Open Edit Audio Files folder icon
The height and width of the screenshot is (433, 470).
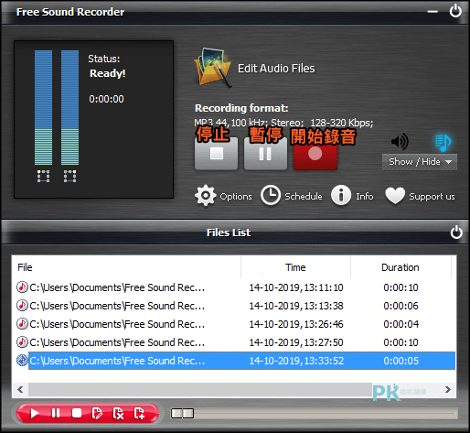tap(213, 67)
